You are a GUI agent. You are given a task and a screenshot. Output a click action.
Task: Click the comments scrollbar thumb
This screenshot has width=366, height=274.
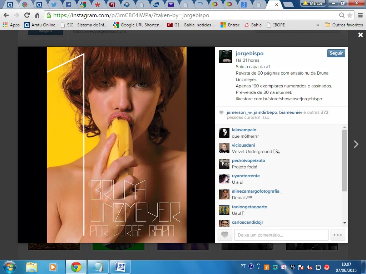345,161
